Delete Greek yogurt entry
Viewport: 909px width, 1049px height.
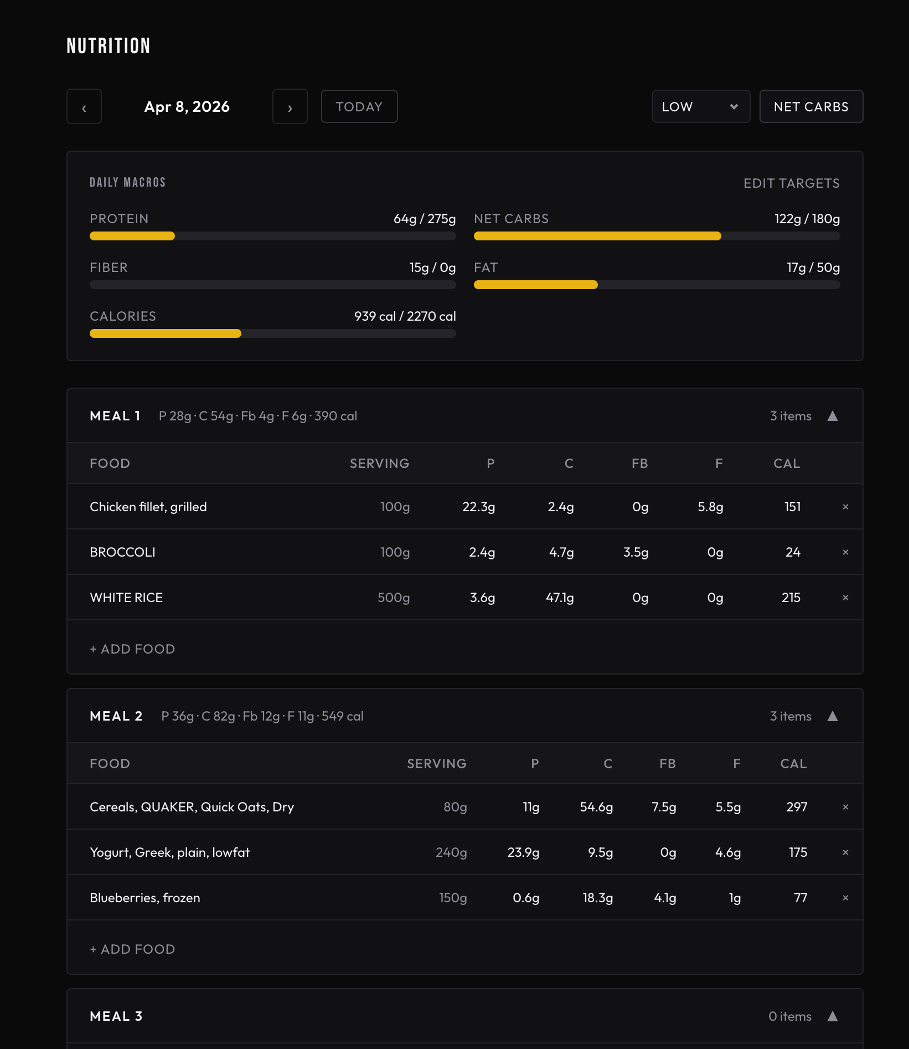[x=845, y=852]
